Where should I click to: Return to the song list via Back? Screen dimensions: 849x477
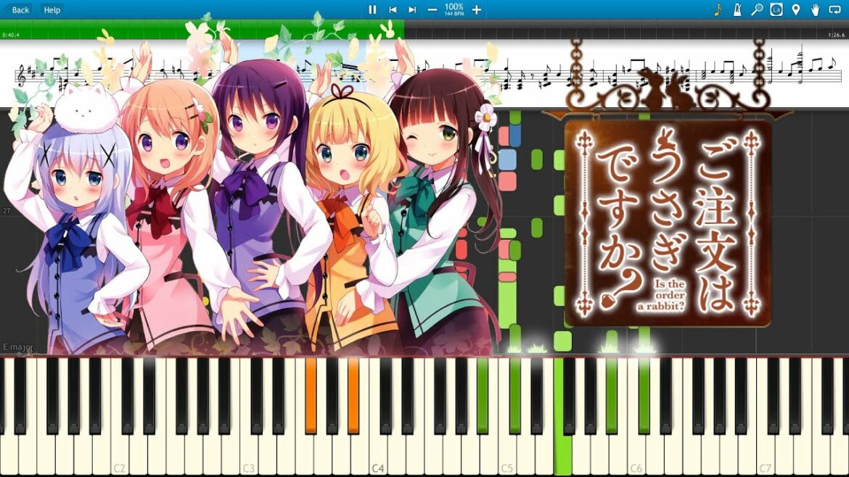click(19, 9)
